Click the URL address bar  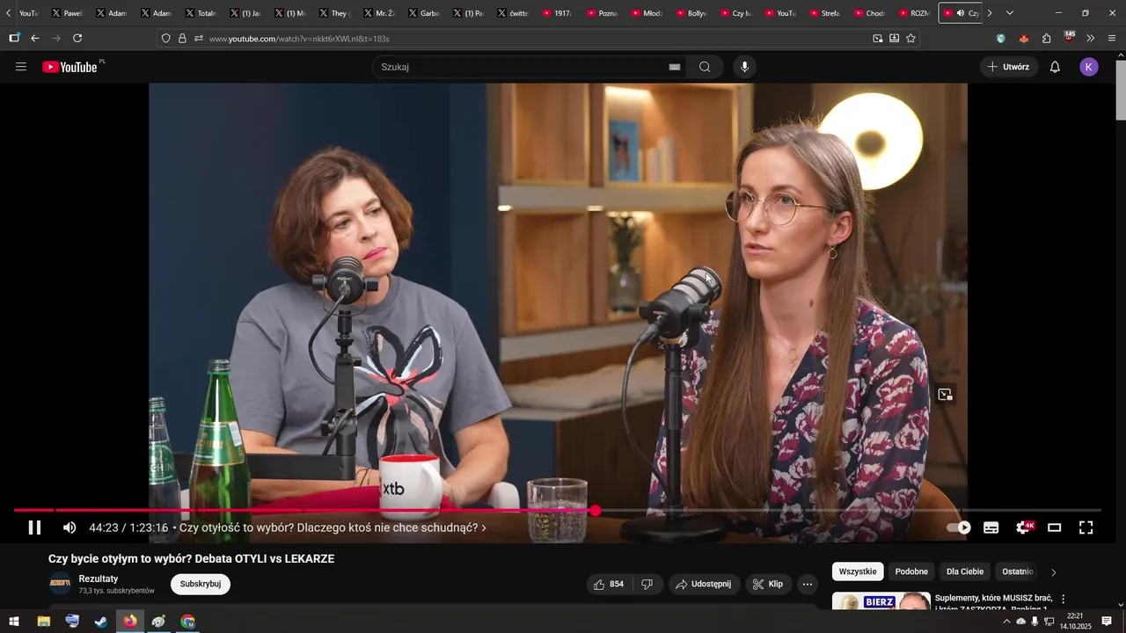point(537,39)
